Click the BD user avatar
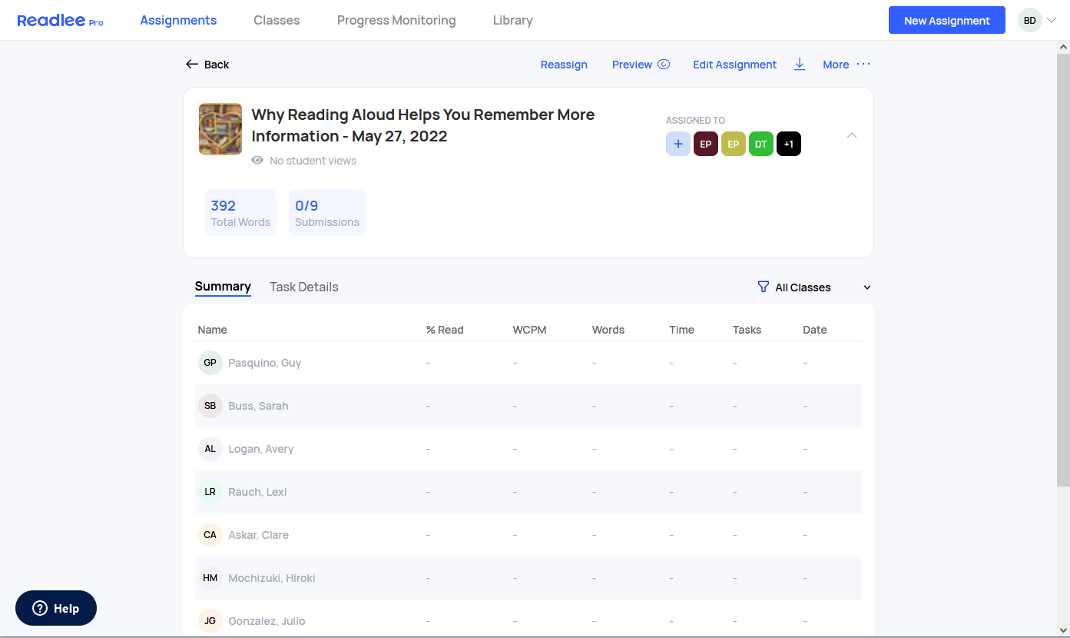Viewport: 1070px width, 638px height. pos(1030,21)
